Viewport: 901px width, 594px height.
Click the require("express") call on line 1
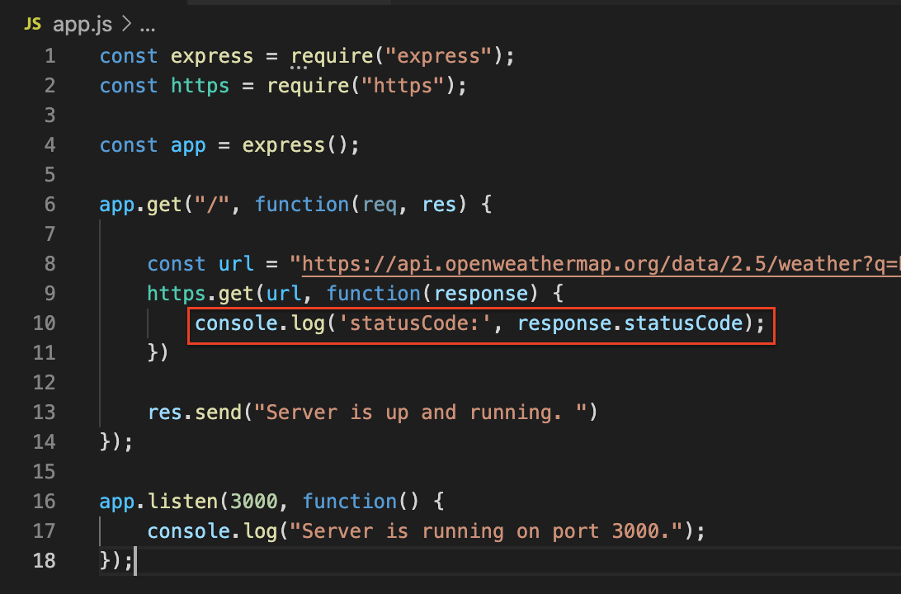(397, 56)
